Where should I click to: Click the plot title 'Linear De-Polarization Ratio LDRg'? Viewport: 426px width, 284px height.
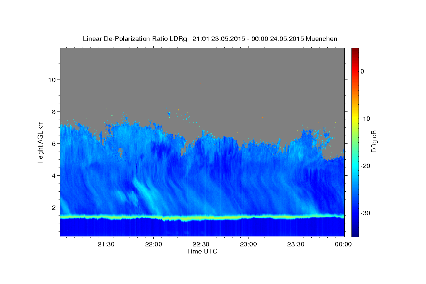135,39
